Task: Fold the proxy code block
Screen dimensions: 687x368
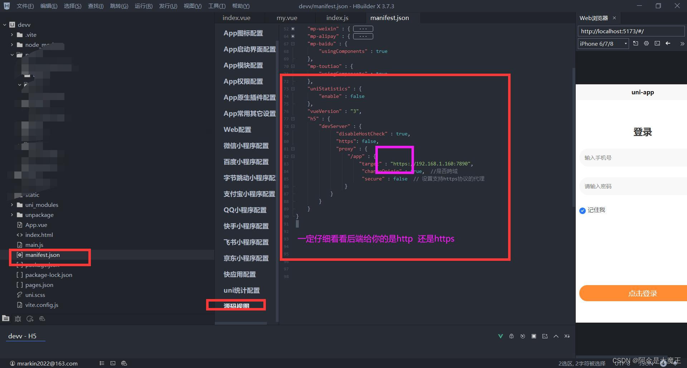Action: [x=293, y=149]
